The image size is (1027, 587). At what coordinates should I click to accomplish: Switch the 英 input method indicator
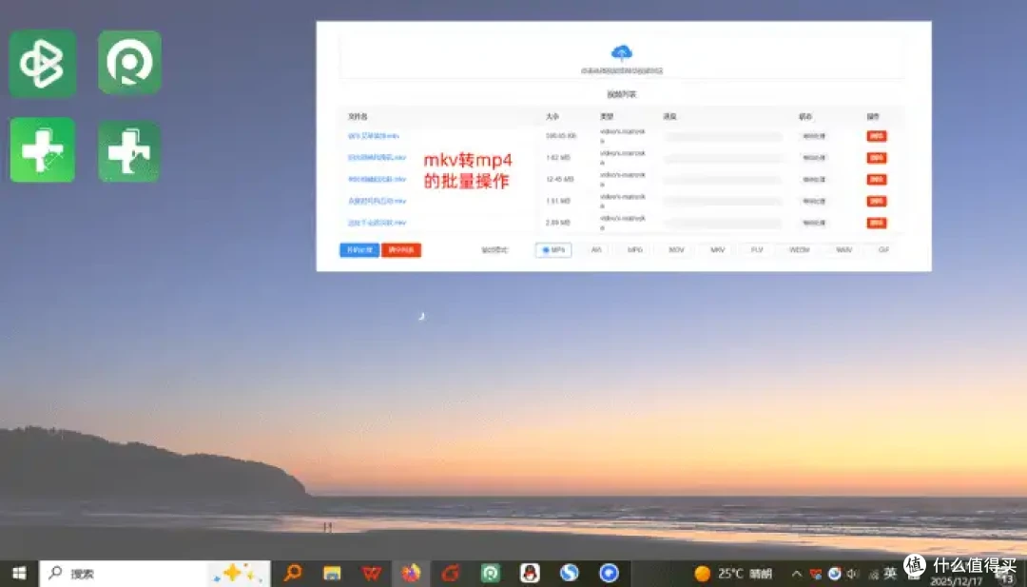click(x=889, y=574)
